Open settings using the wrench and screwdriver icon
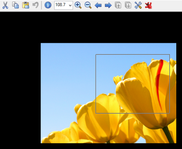The height and width of the screenshot is (149, 182). click(138, 5)
